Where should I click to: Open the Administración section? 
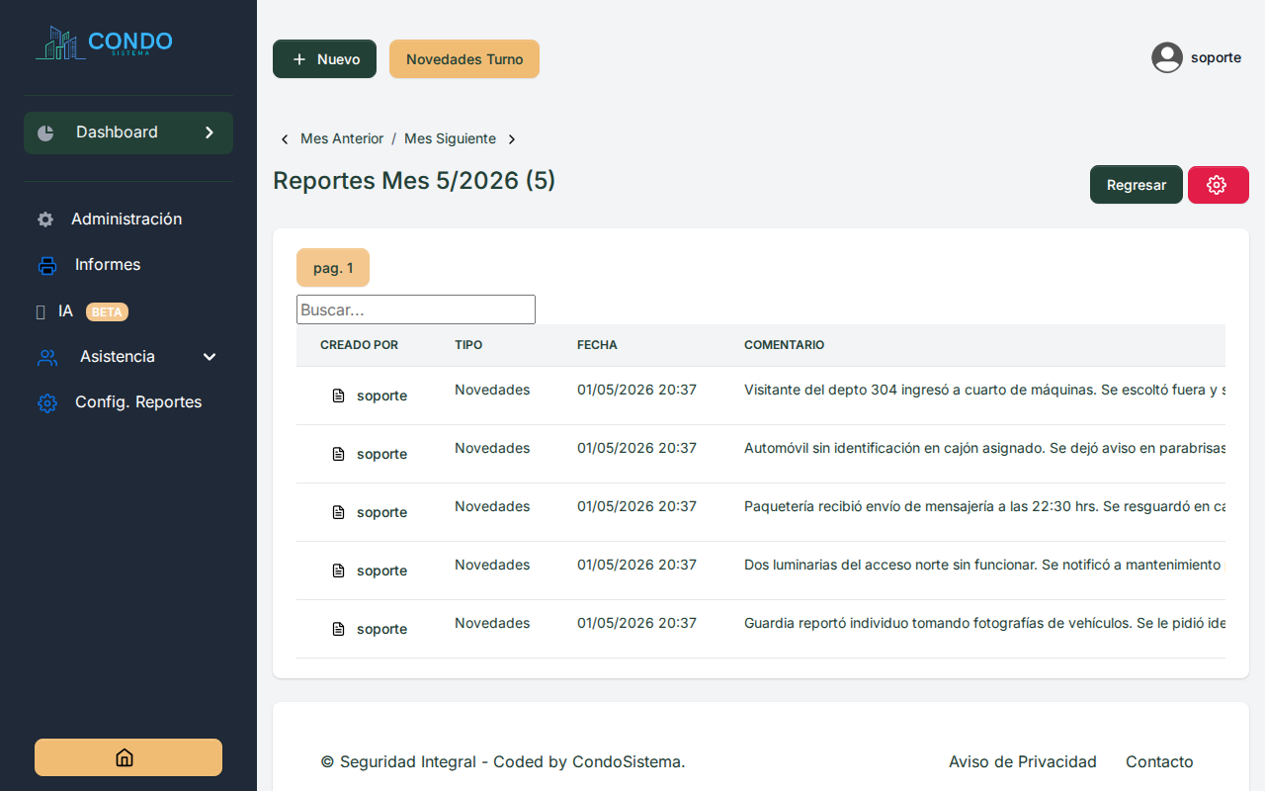126,220
